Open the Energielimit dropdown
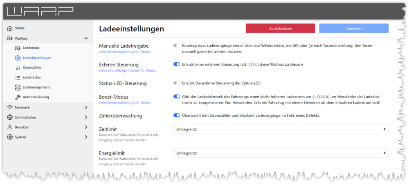This screenshot has height=184, width=409. [x=281, y=153]
